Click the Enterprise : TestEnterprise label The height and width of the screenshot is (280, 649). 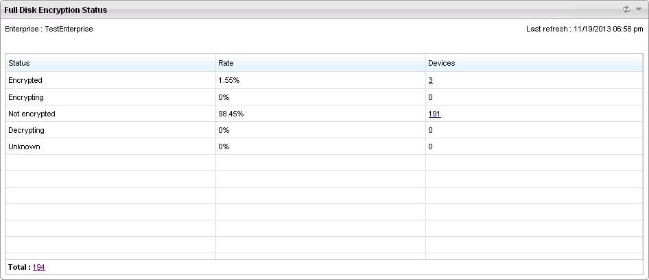tap(49, 29)
